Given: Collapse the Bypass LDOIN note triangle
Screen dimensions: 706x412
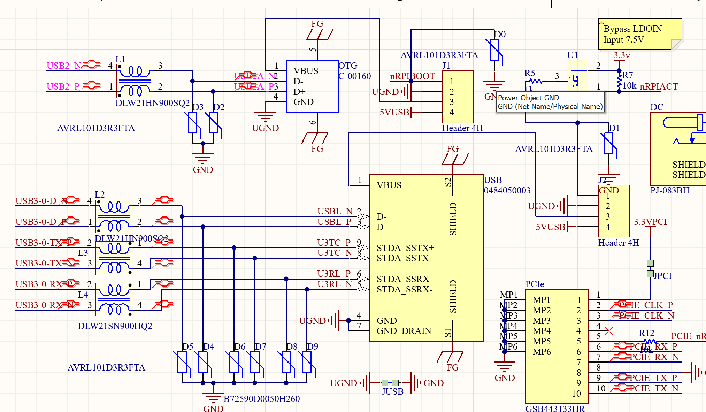Looking at the screenshot, I should (x=601, y=23).
